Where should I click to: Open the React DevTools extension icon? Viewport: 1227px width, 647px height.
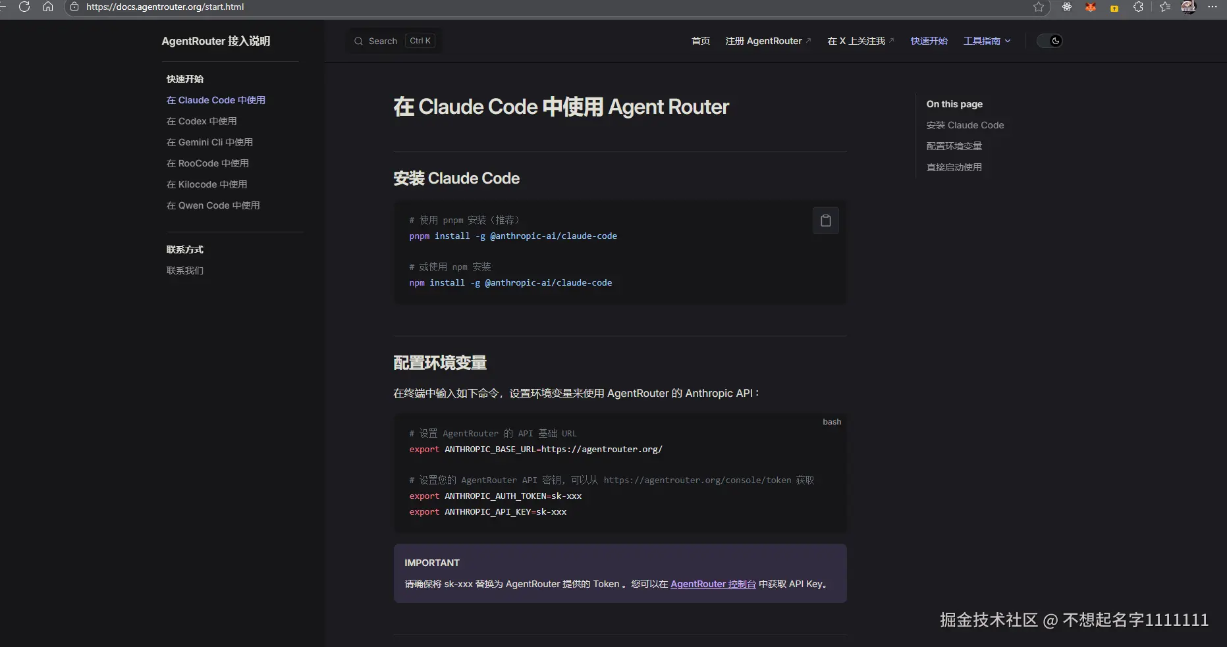1067,7
